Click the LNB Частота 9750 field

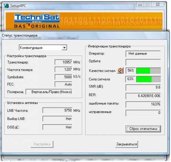click(57, 110)
